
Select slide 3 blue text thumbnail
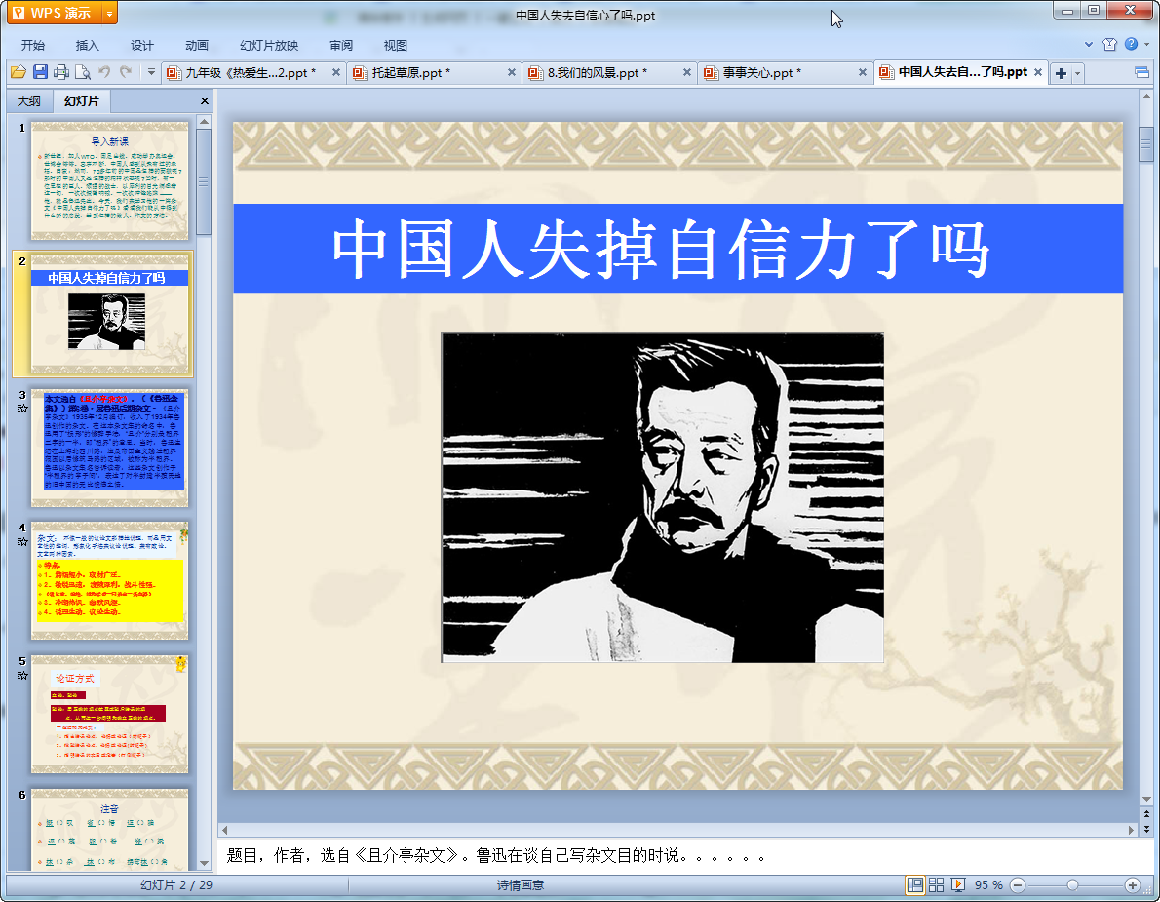tap(109, 448)
